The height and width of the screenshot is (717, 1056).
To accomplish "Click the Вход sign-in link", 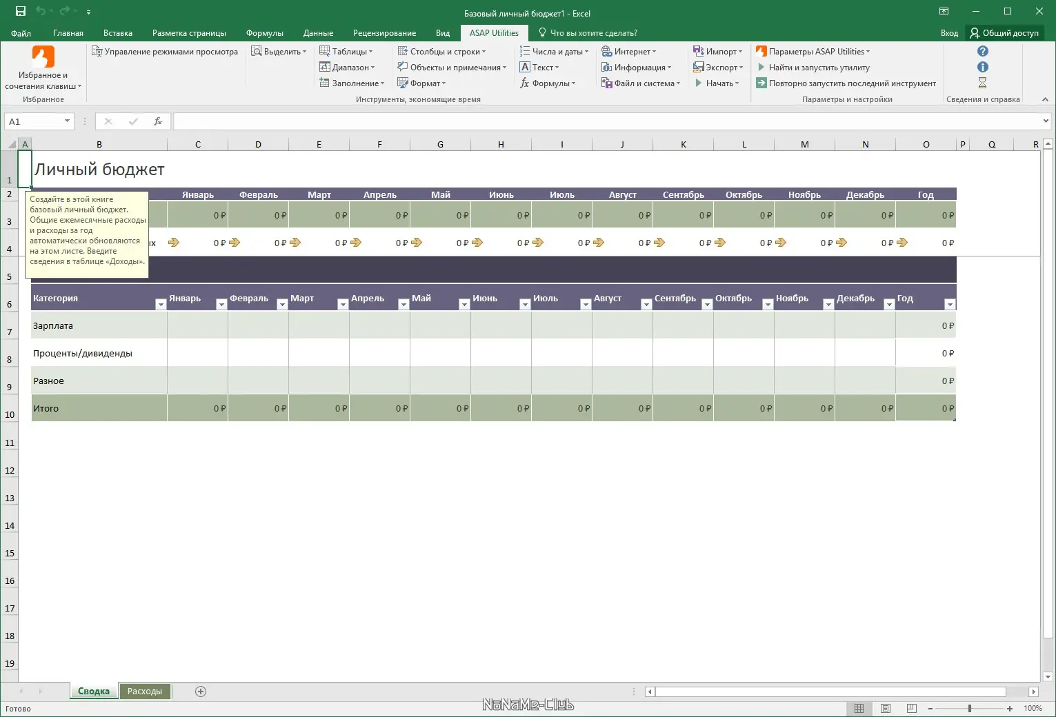I will (949, 32).
